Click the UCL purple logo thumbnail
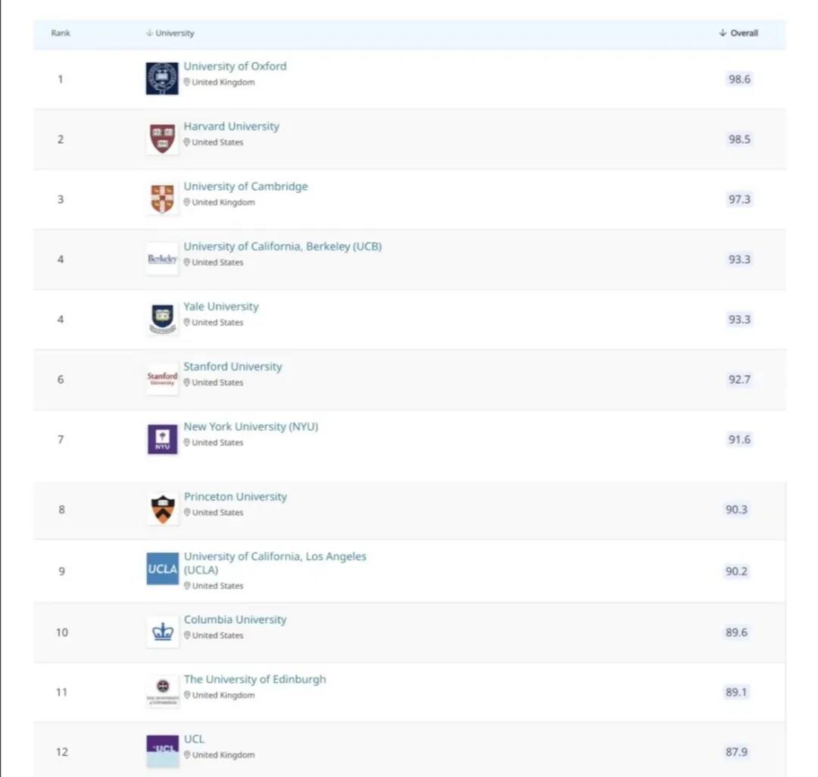The height and width of the screenshot is (777, 818). tap(162, 750)
